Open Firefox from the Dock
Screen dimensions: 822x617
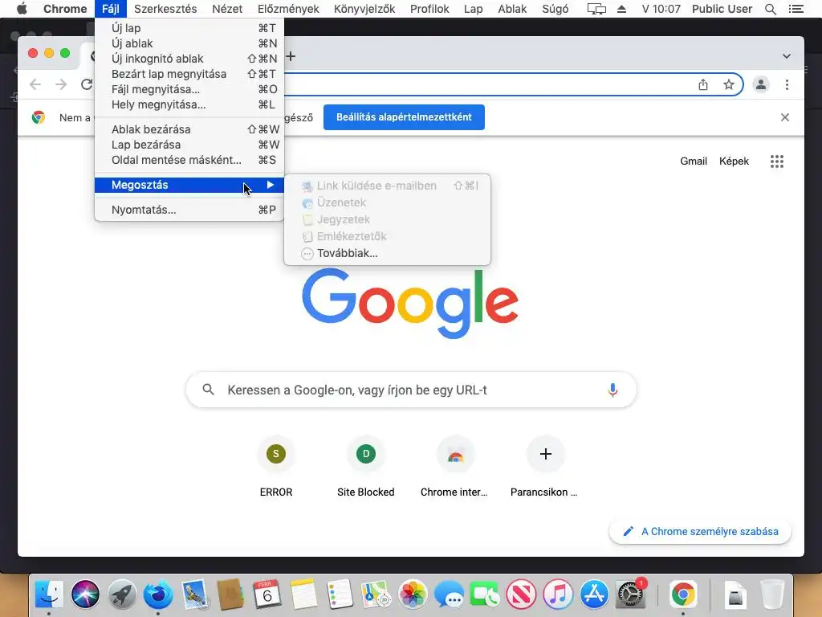coord(158,594)
